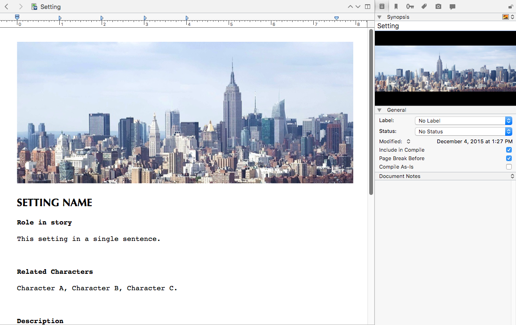Open the Snapshots camera pane

pos(438,7)
